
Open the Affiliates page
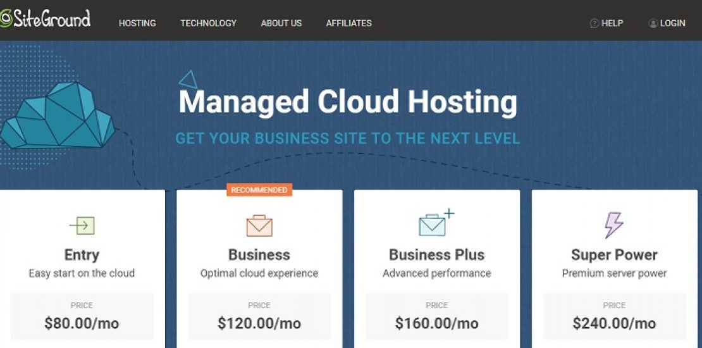pos(348,23)
